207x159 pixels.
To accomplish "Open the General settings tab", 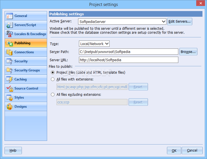I will [x=26, y=16].
